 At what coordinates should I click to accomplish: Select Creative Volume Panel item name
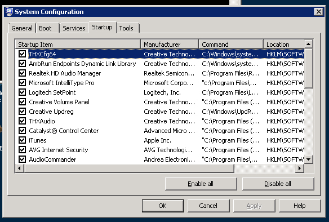[59, 102]
